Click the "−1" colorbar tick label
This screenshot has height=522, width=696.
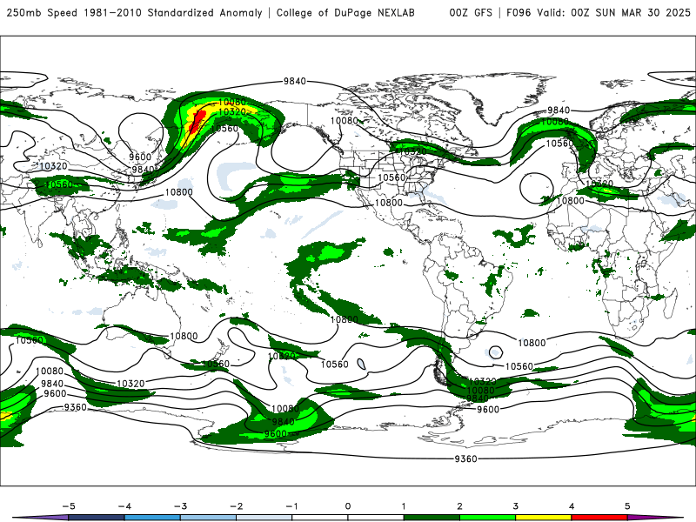coord(291,506)
